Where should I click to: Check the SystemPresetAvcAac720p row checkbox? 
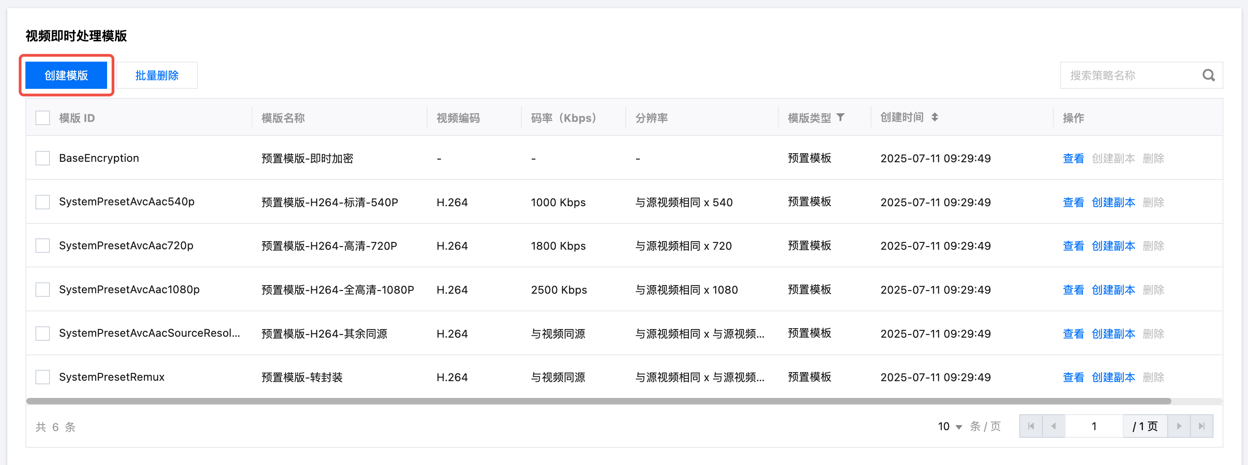43,246
